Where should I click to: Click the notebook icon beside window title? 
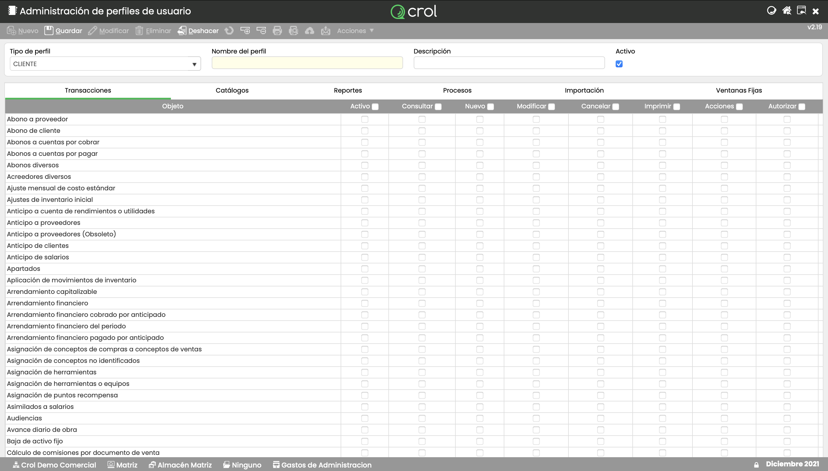(12, 11)
